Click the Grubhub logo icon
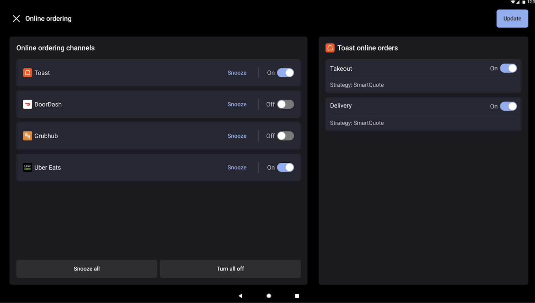Viewport: 535px width, 303px height. pos(27,136)
